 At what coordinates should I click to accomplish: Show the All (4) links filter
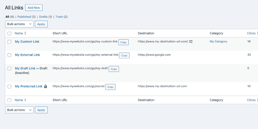click(10, 17)
